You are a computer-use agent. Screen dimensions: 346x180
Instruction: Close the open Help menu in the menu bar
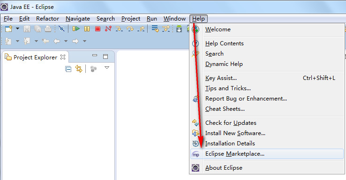click(198, 19)
